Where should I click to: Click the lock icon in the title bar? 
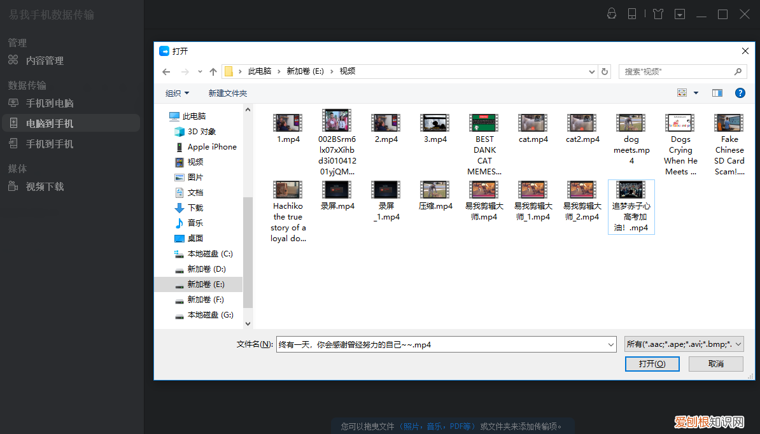pyautogui.click(x=612, y=13)
